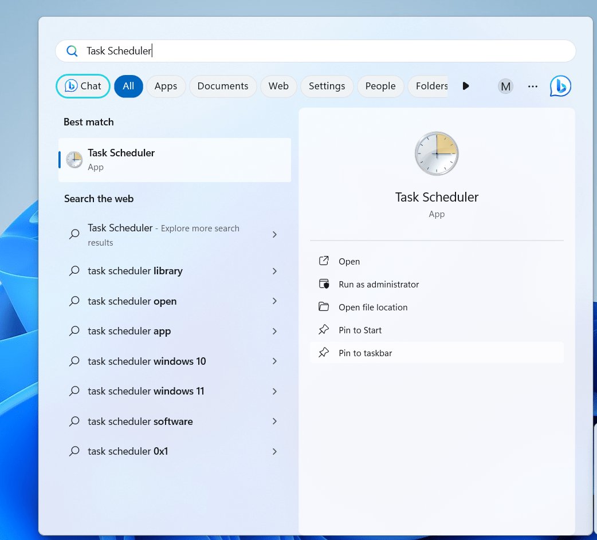
Task: Click the pin icon beside Pin to taskbar
Action: point(324,352)
